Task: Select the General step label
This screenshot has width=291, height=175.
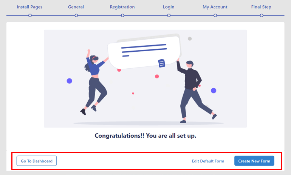Action: 76,7
